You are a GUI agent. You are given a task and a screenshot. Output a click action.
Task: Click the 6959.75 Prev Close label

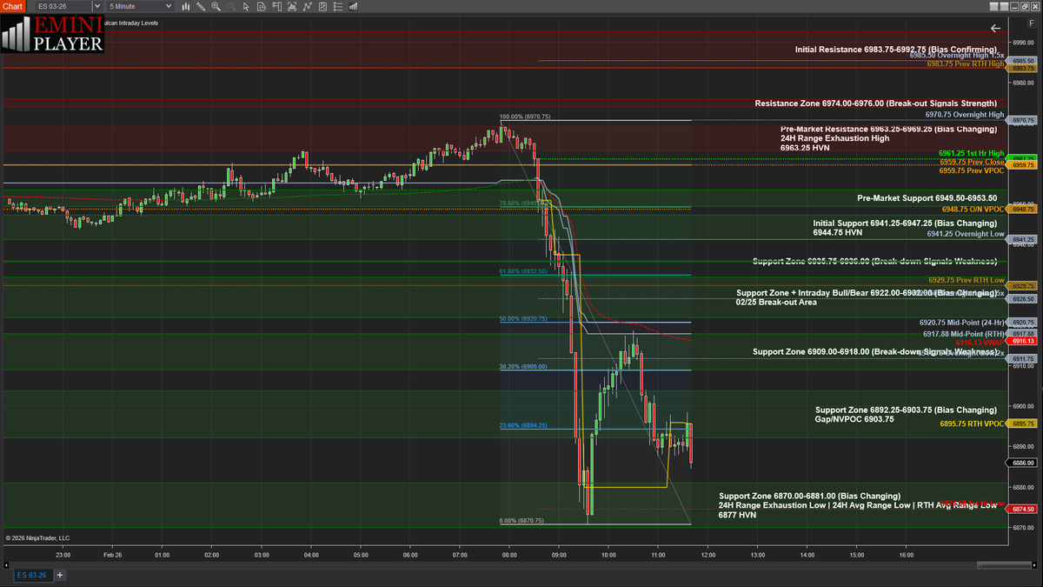[x=972, y=162]
